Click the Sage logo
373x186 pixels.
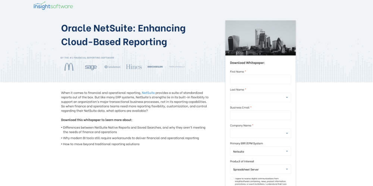[x=91, y=67]
